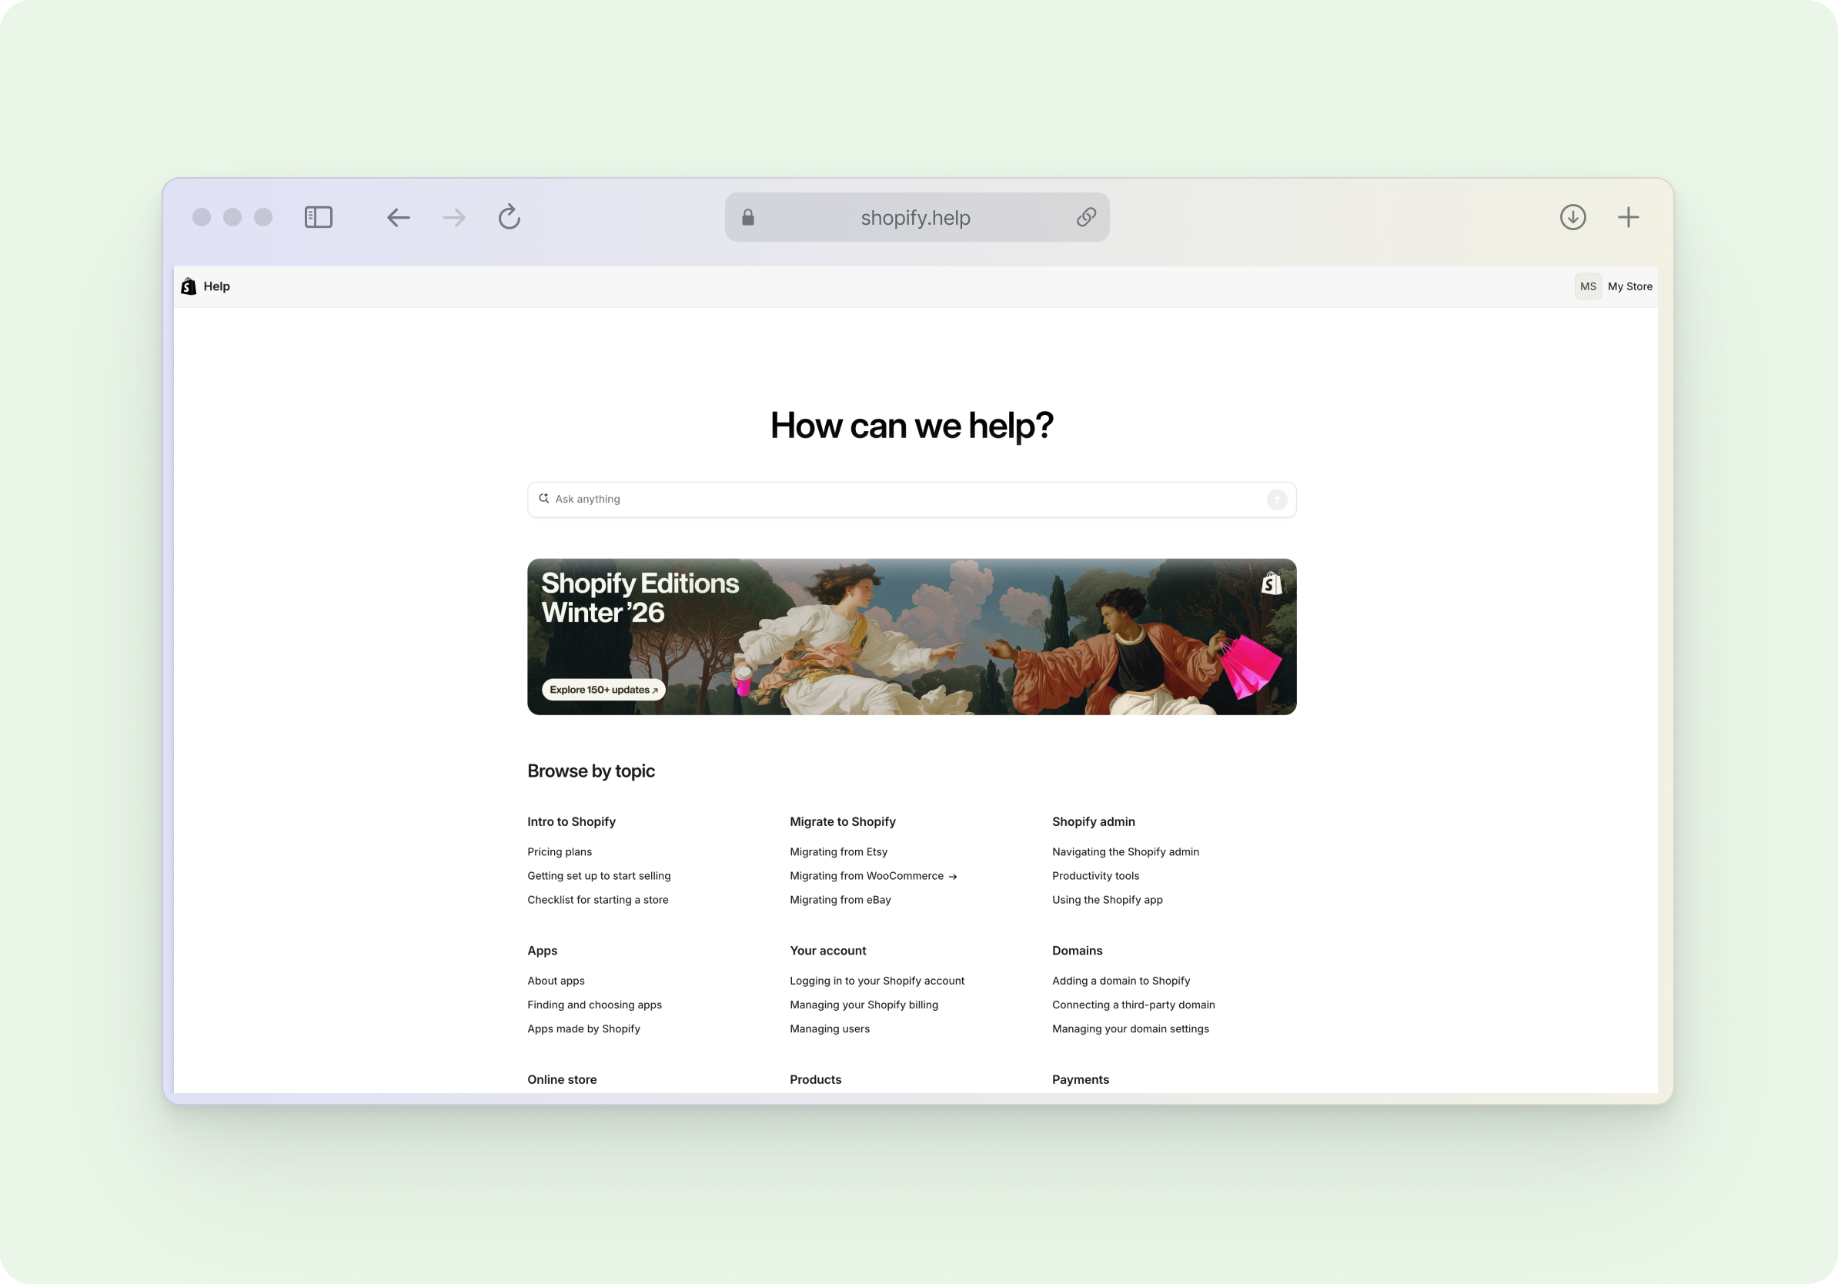
Task: Open the Shopify admin topic
Action: click(1094, 821)
